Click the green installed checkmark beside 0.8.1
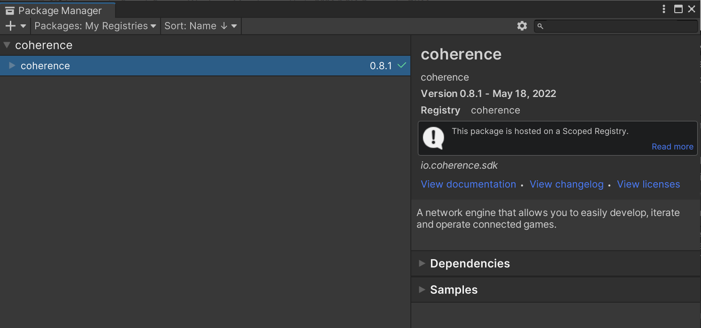 point(401,66)
